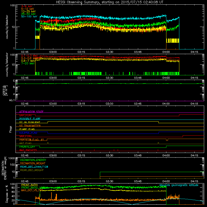Viewport: 207px width, 207px height.
Task: Click the 7-20 MeV legend entry
Action: click(x=28, y=63)
